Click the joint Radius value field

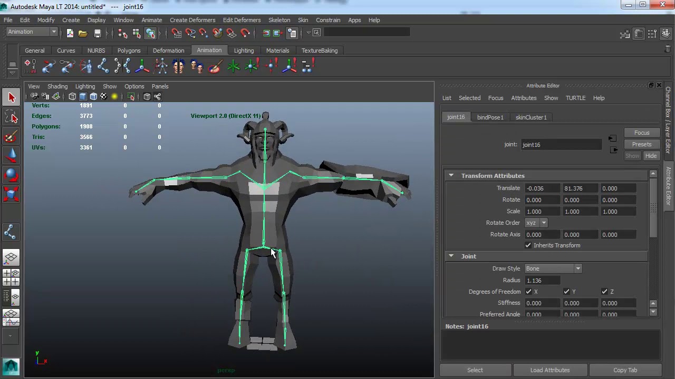tap(542, 281)
